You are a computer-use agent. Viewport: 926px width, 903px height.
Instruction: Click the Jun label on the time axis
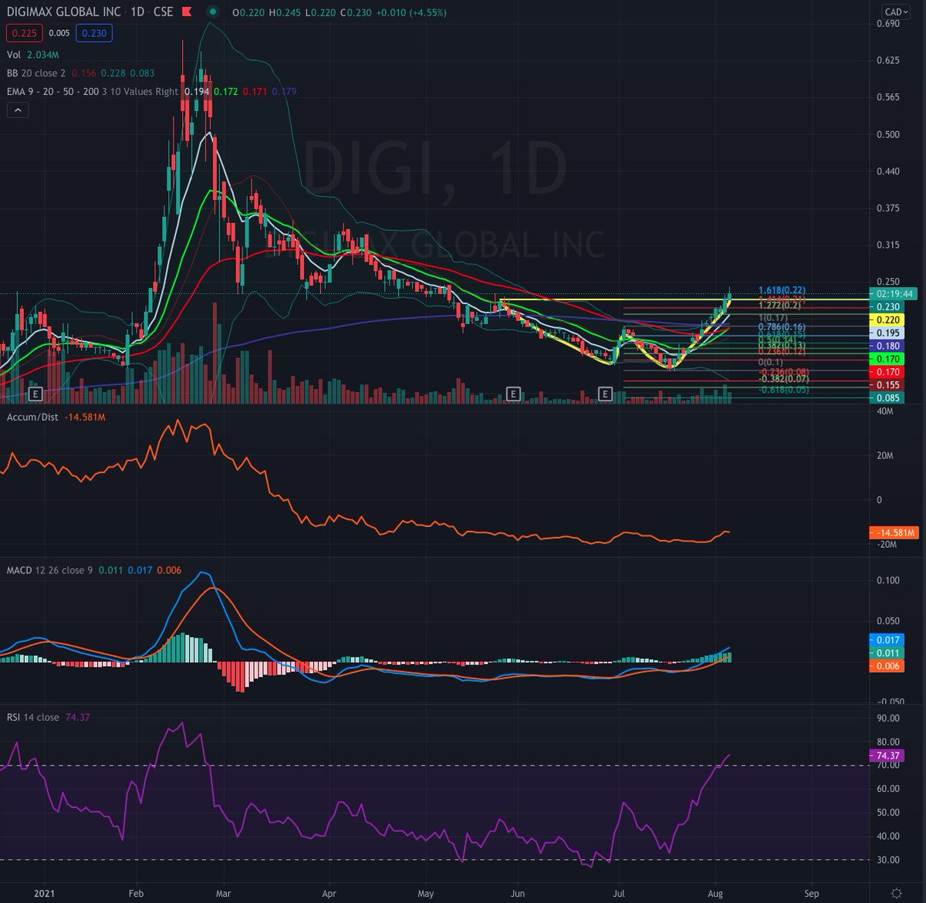[517, 892]
